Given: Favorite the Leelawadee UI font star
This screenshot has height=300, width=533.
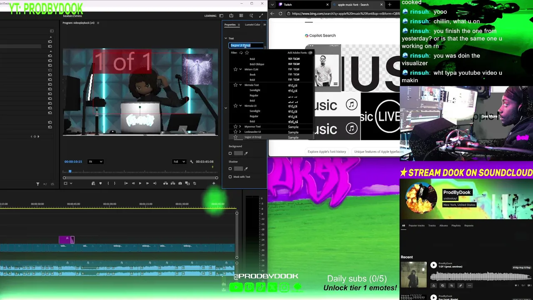Looking at the screenshot, I should tap(235, 132).
